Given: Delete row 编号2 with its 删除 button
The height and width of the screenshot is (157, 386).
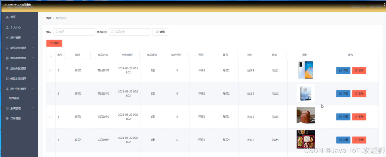Looking at the screenshot, I should (359, 94).
